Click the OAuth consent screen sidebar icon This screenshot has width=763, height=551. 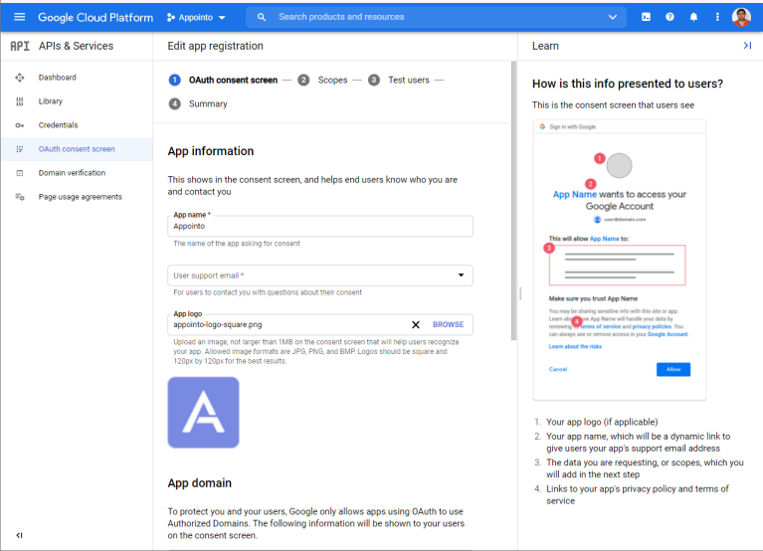coord(20,149)
